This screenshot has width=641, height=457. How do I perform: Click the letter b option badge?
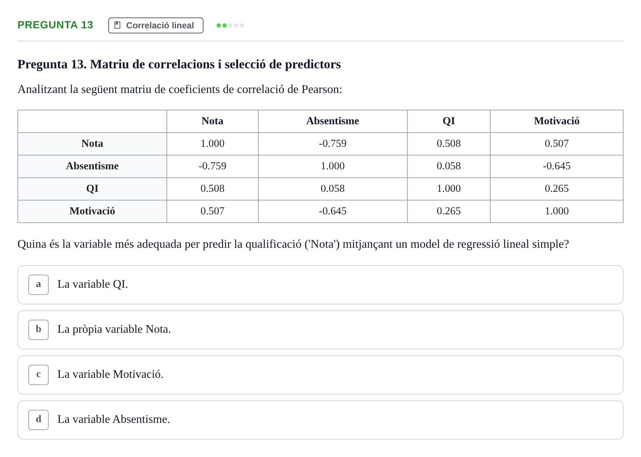pos(39,330)
